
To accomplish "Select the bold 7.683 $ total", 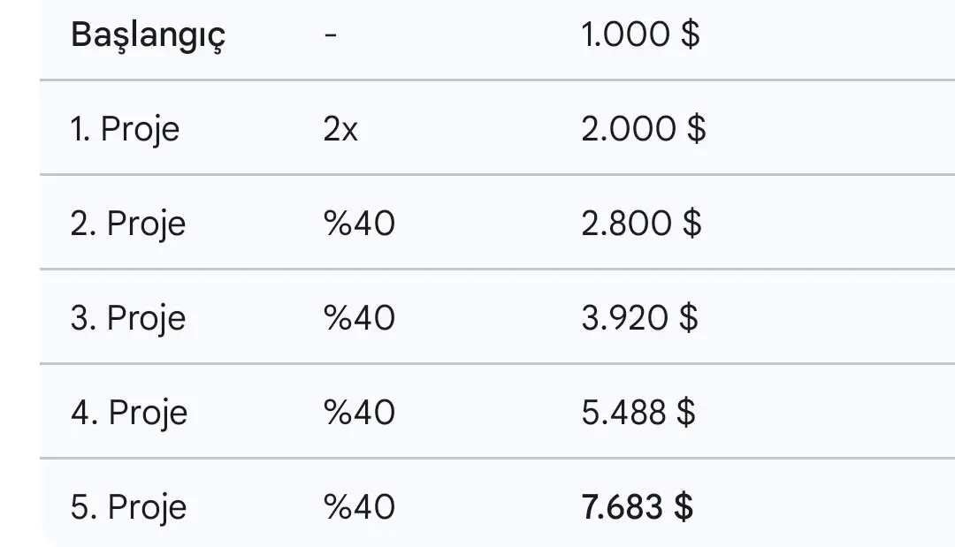I will (637, 507).
